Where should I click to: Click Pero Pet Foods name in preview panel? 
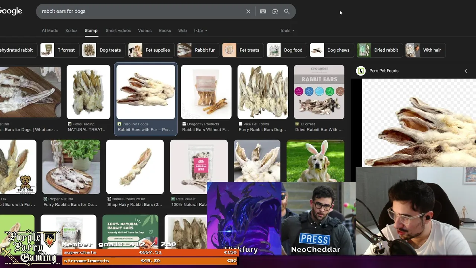384,71
